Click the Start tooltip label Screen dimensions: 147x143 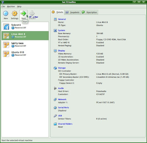[25, 22]
